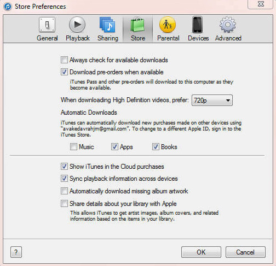This screenshot has height=266, width=276.
Task: Click the avakedavrahjm@gmail.com Apple ID text
Action: pyautogui.click(x=95, y=129)
